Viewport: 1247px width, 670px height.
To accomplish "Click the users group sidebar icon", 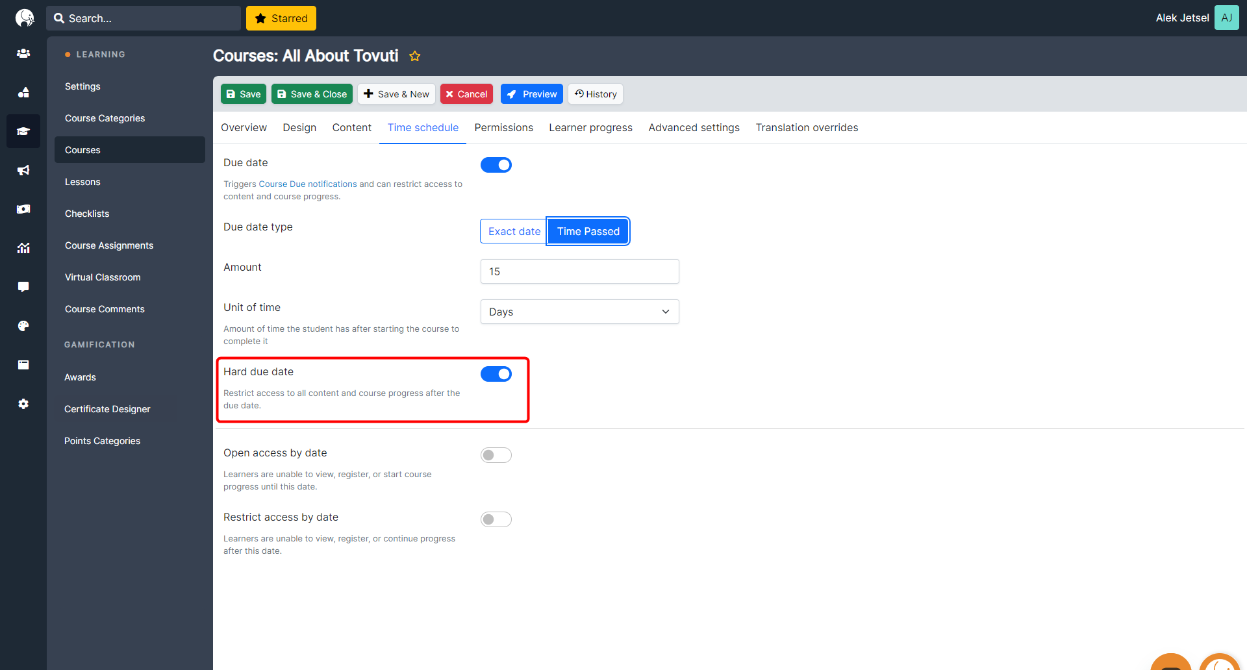I will click(23, 53).
